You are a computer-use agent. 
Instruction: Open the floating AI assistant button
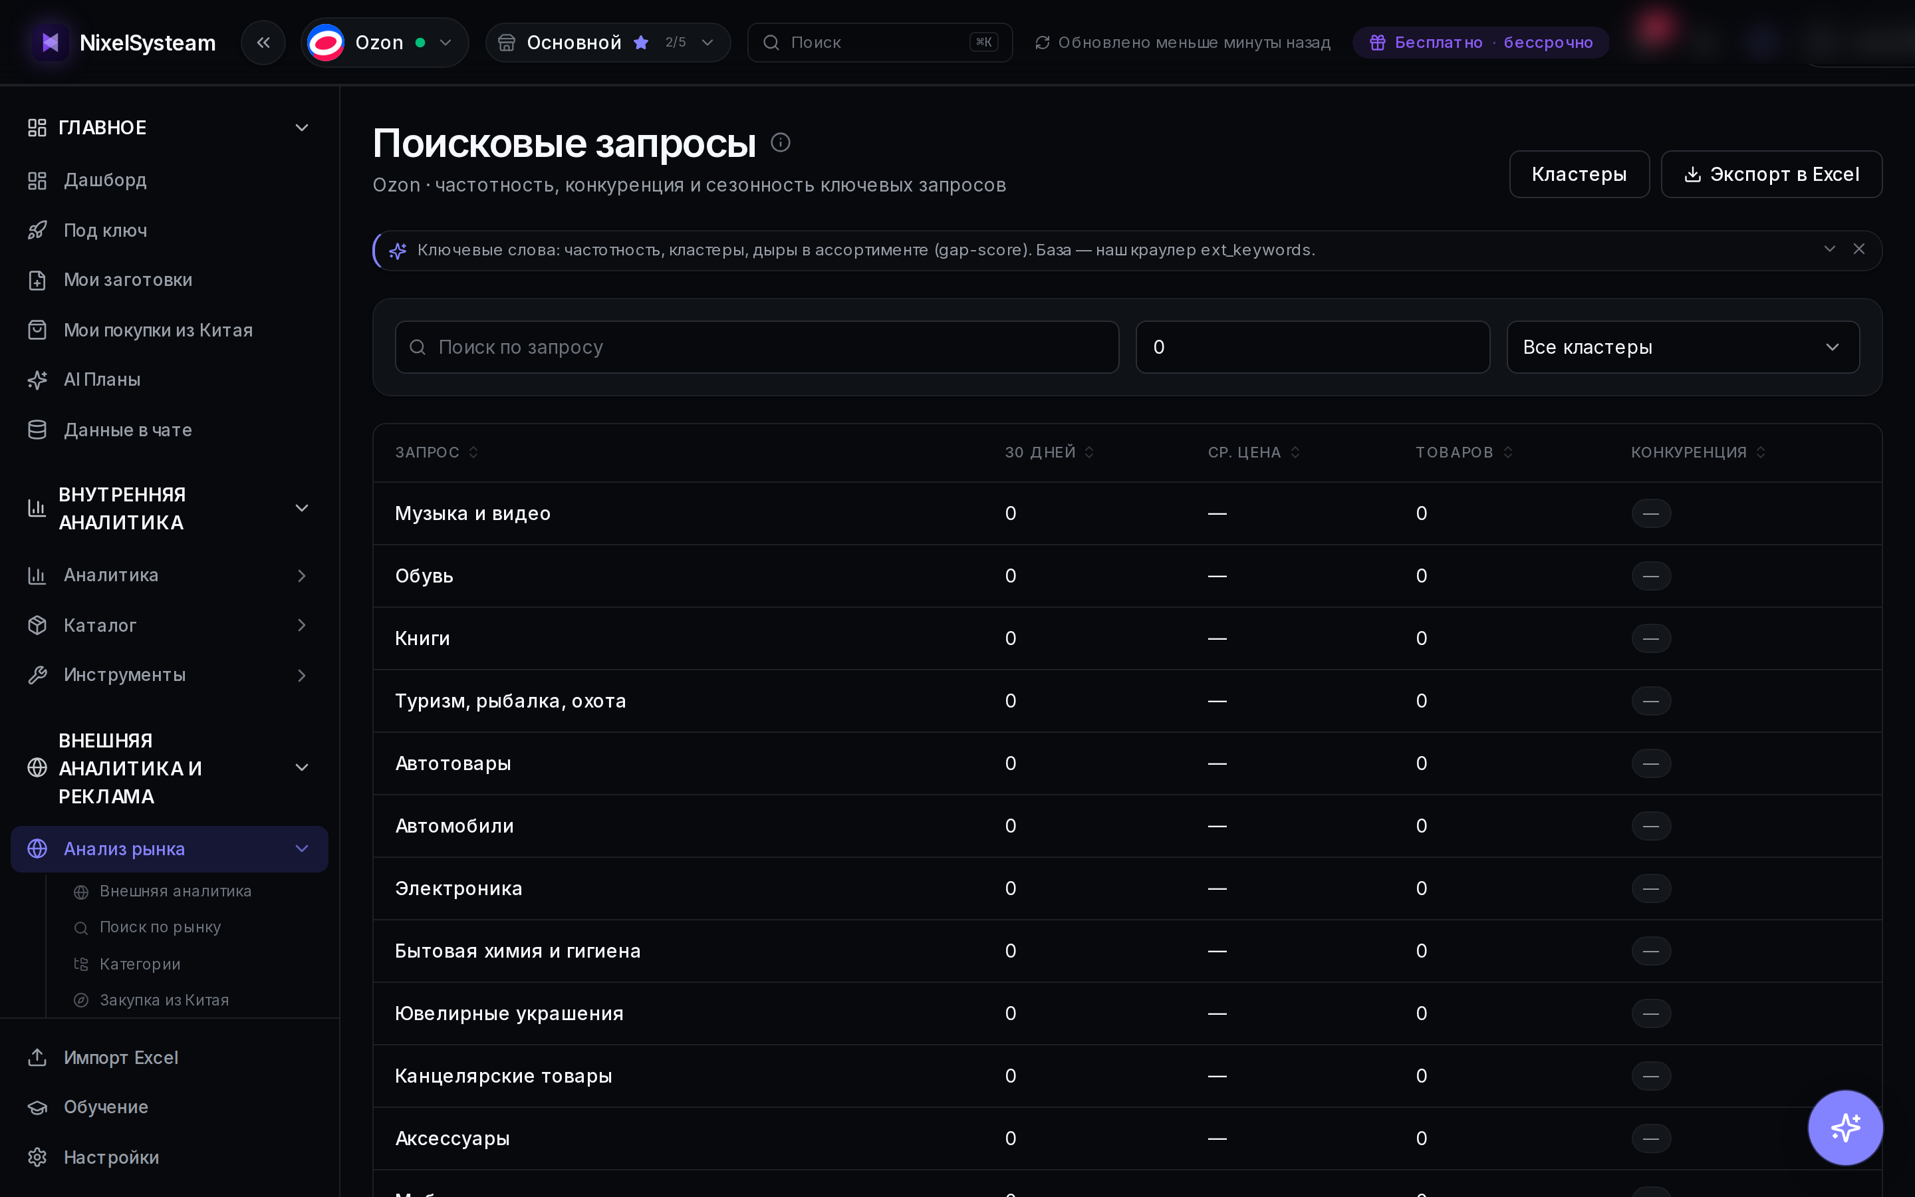[x=1845, y=1127]
